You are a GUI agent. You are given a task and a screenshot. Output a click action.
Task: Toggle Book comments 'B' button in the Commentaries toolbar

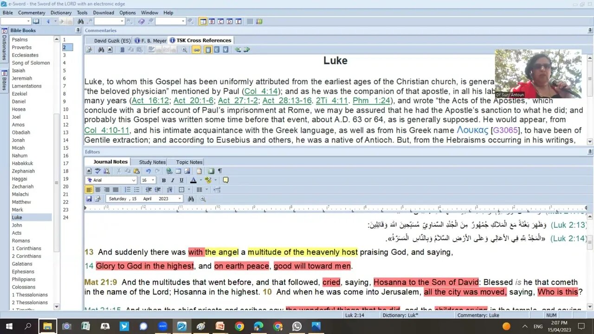pos(208,50)
